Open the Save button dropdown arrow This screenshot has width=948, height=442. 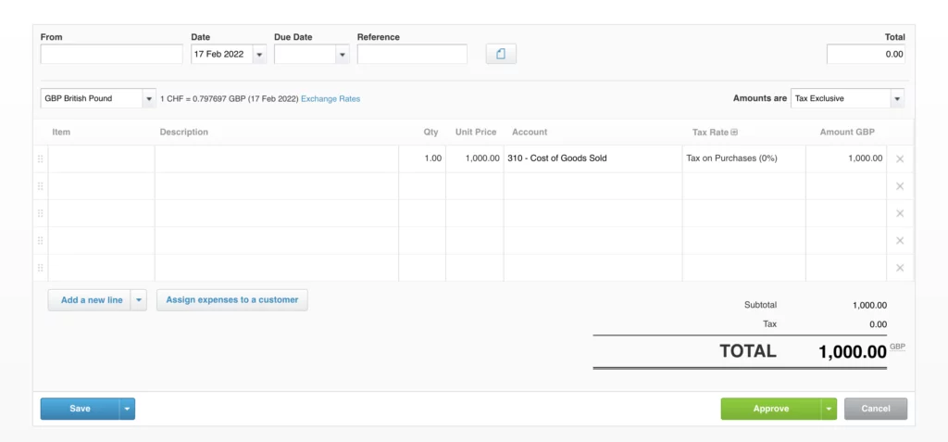(x=127, y=409)
